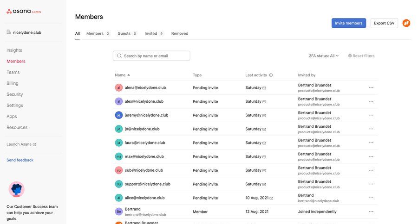Click the jeremy@nicelydone.club email text
418x224 pixels.
pos(146,115)
